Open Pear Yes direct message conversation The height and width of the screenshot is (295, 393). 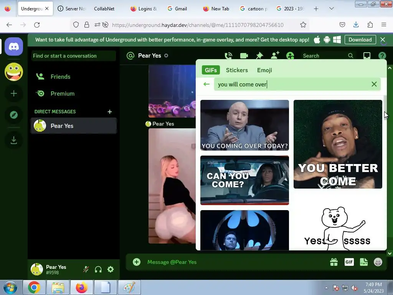[73, 126]
